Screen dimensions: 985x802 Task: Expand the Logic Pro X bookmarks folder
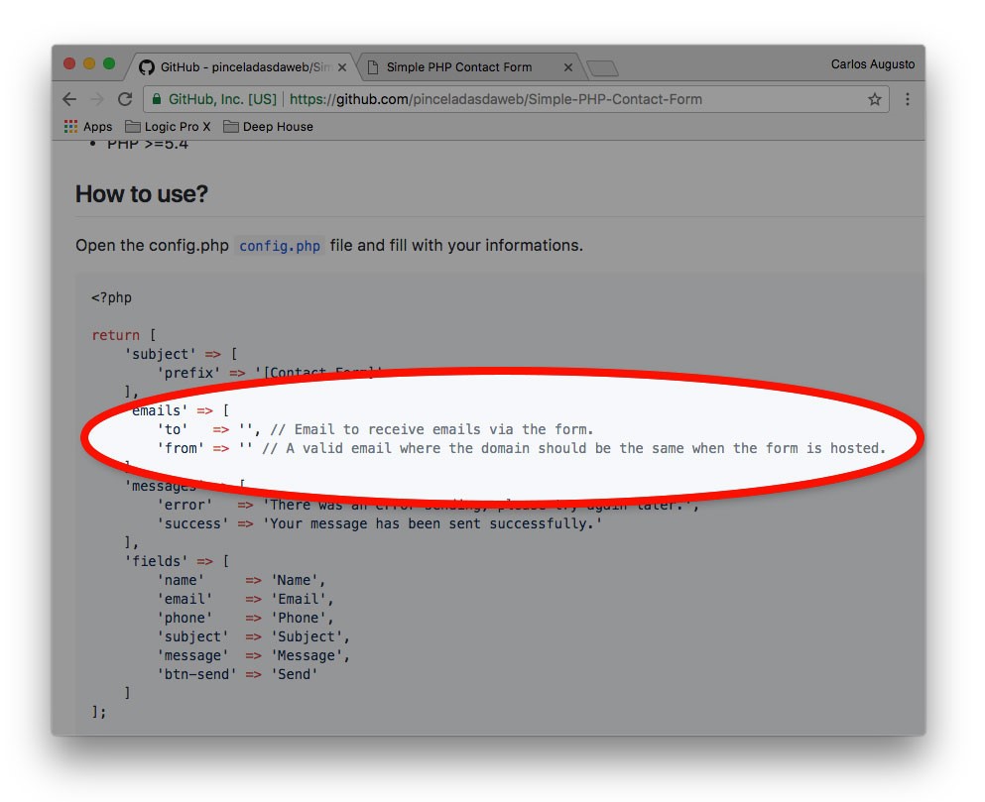click(x=168, y=127)
